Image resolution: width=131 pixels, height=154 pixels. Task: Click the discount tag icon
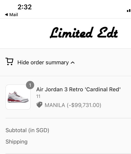[39, 104]
